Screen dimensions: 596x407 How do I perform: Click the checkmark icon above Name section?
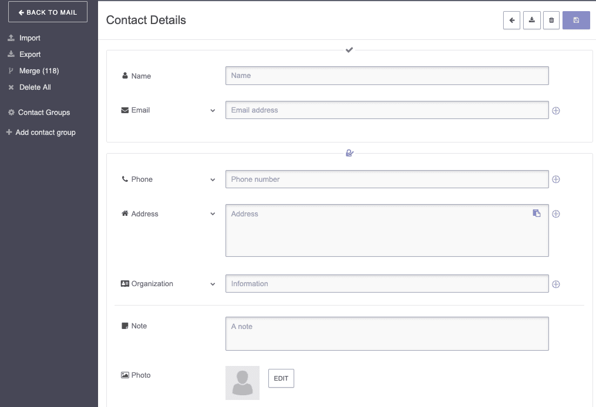[349, 50]
